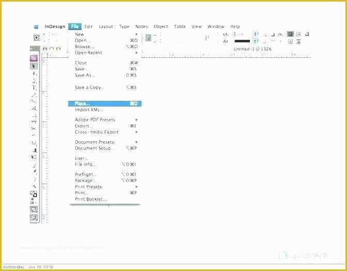The image size is (347, 271).
Task: Expand the Adobe PDF Presets submenu
Action: 105,119
